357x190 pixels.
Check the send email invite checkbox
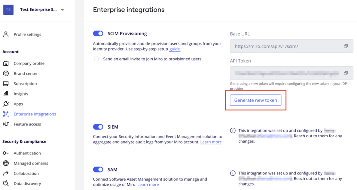[x=96, y=59]
